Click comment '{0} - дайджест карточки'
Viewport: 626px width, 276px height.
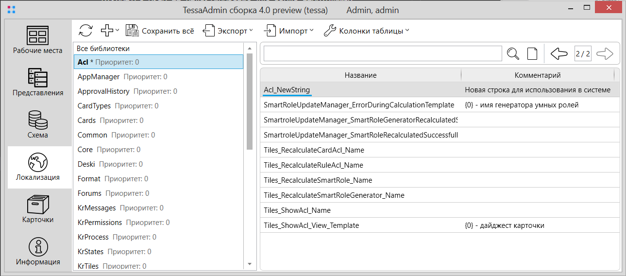[505, 225]
